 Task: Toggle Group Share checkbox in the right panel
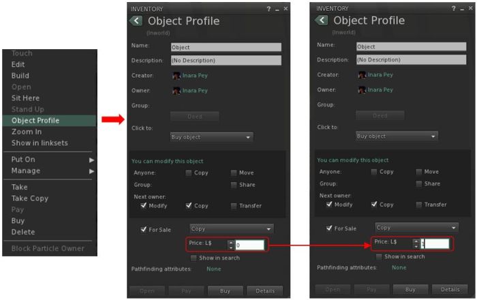[419, 184]
